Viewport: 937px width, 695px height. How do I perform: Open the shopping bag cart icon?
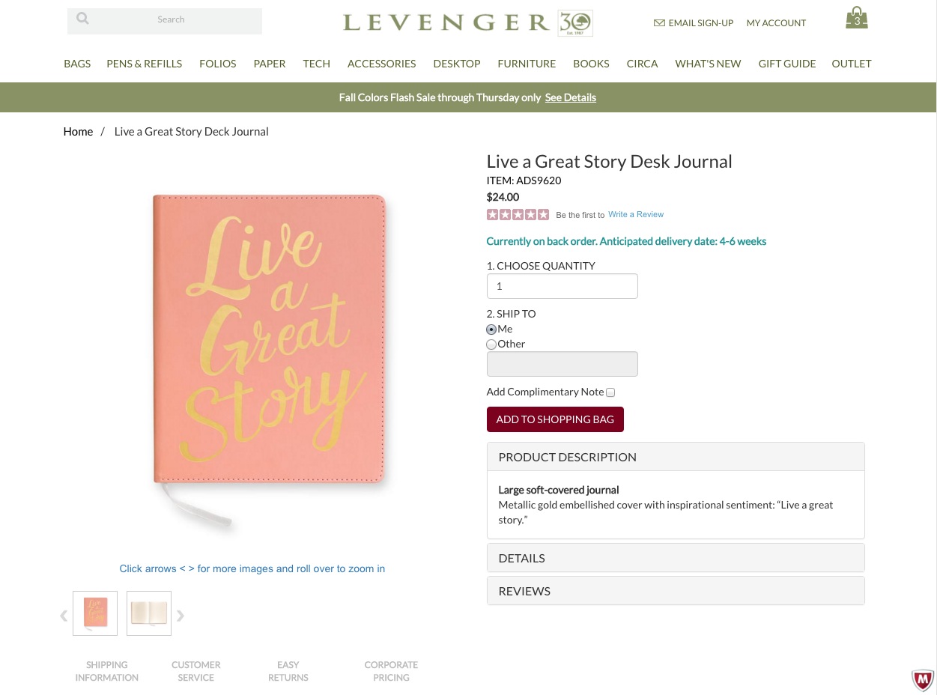tap(856, 18)
